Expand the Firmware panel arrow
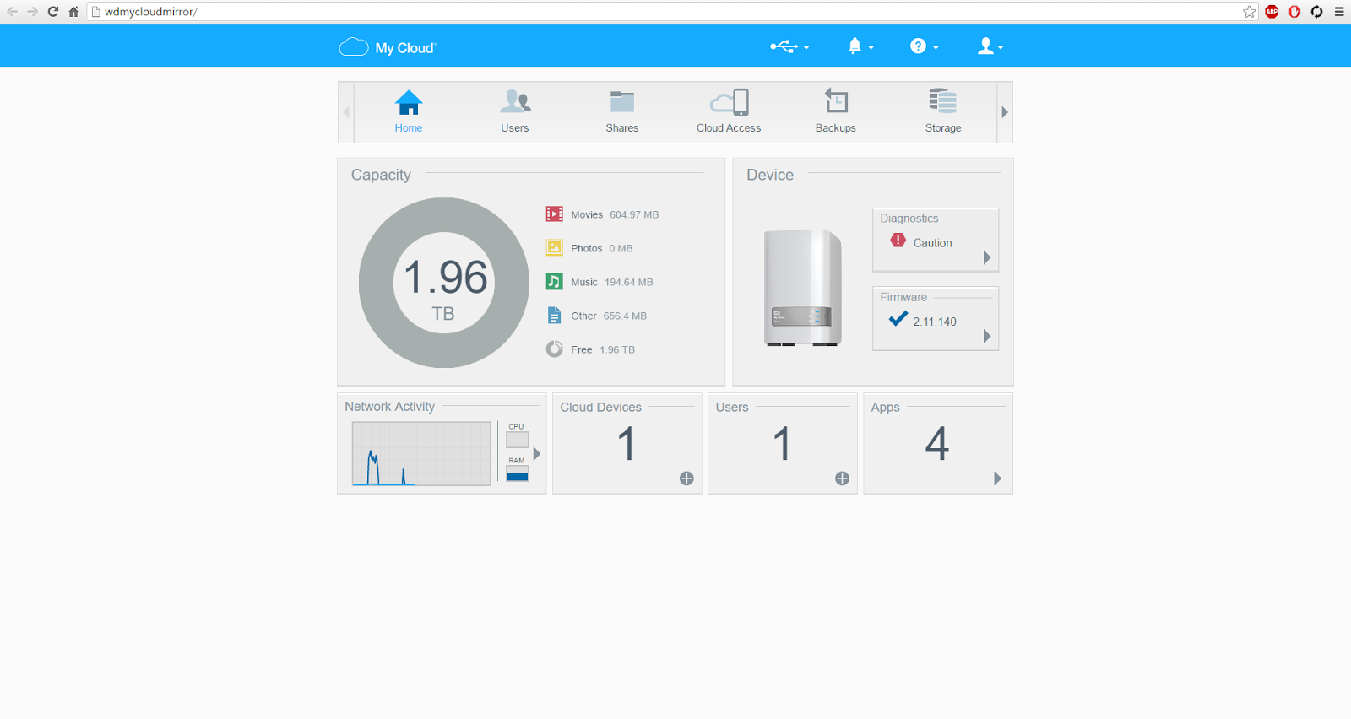1351x719 pixels. point(986,337)
